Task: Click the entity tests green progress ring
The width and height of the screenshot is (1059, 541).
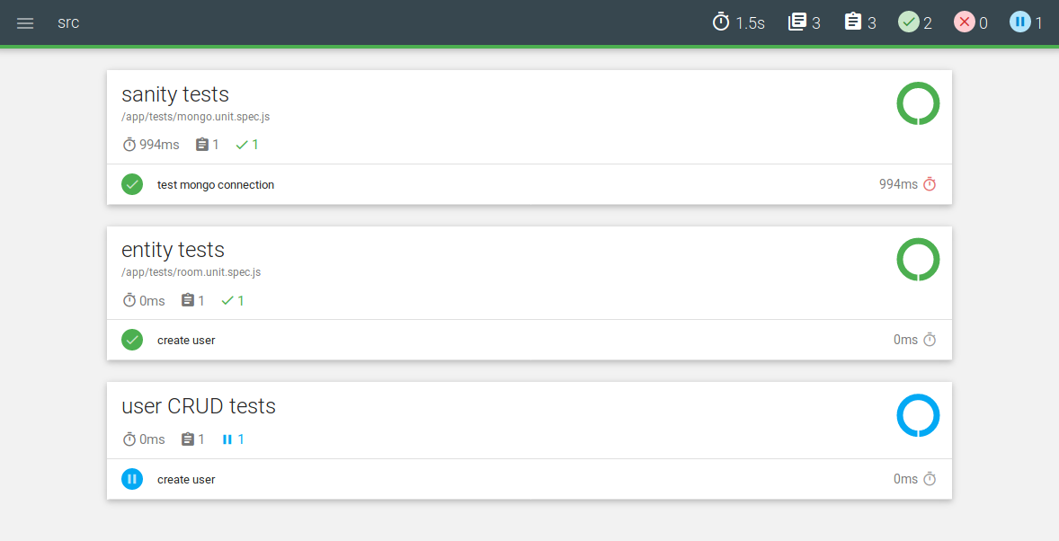Action: point(918,260)
